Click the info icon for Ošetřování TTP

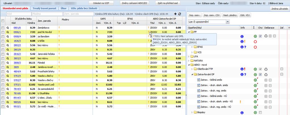pos(242,69)
